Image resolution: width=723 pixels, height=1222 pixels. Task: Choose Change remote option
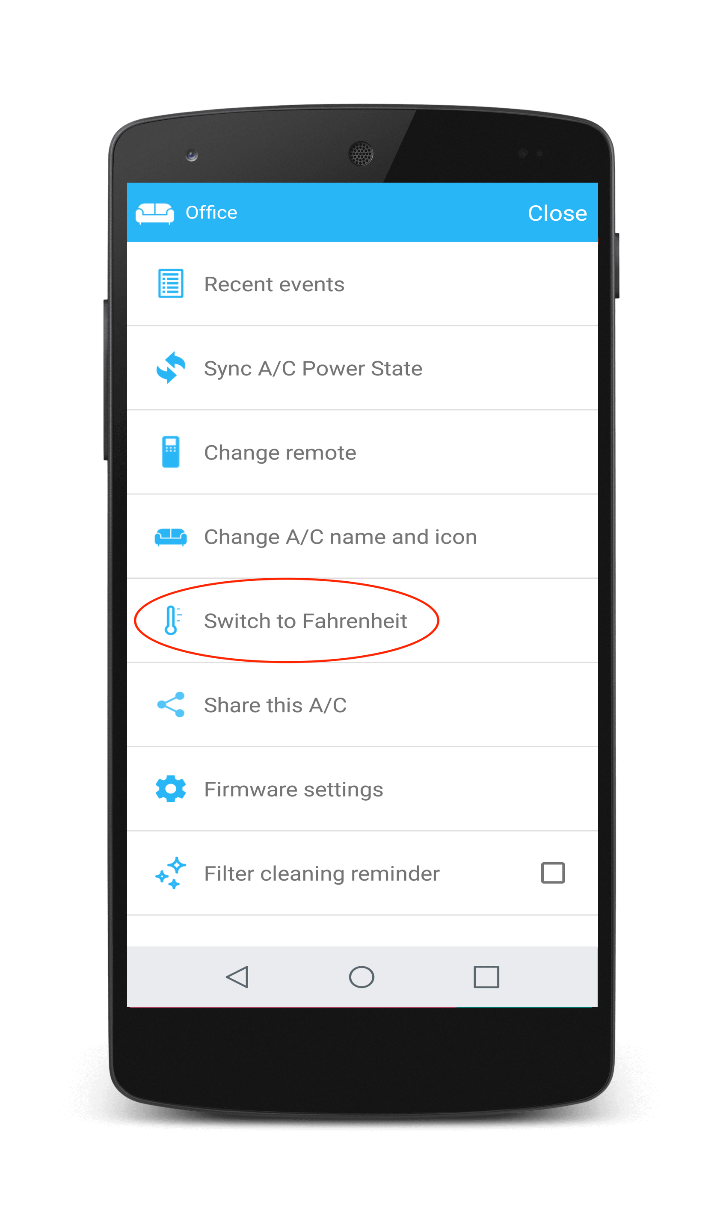362,453
